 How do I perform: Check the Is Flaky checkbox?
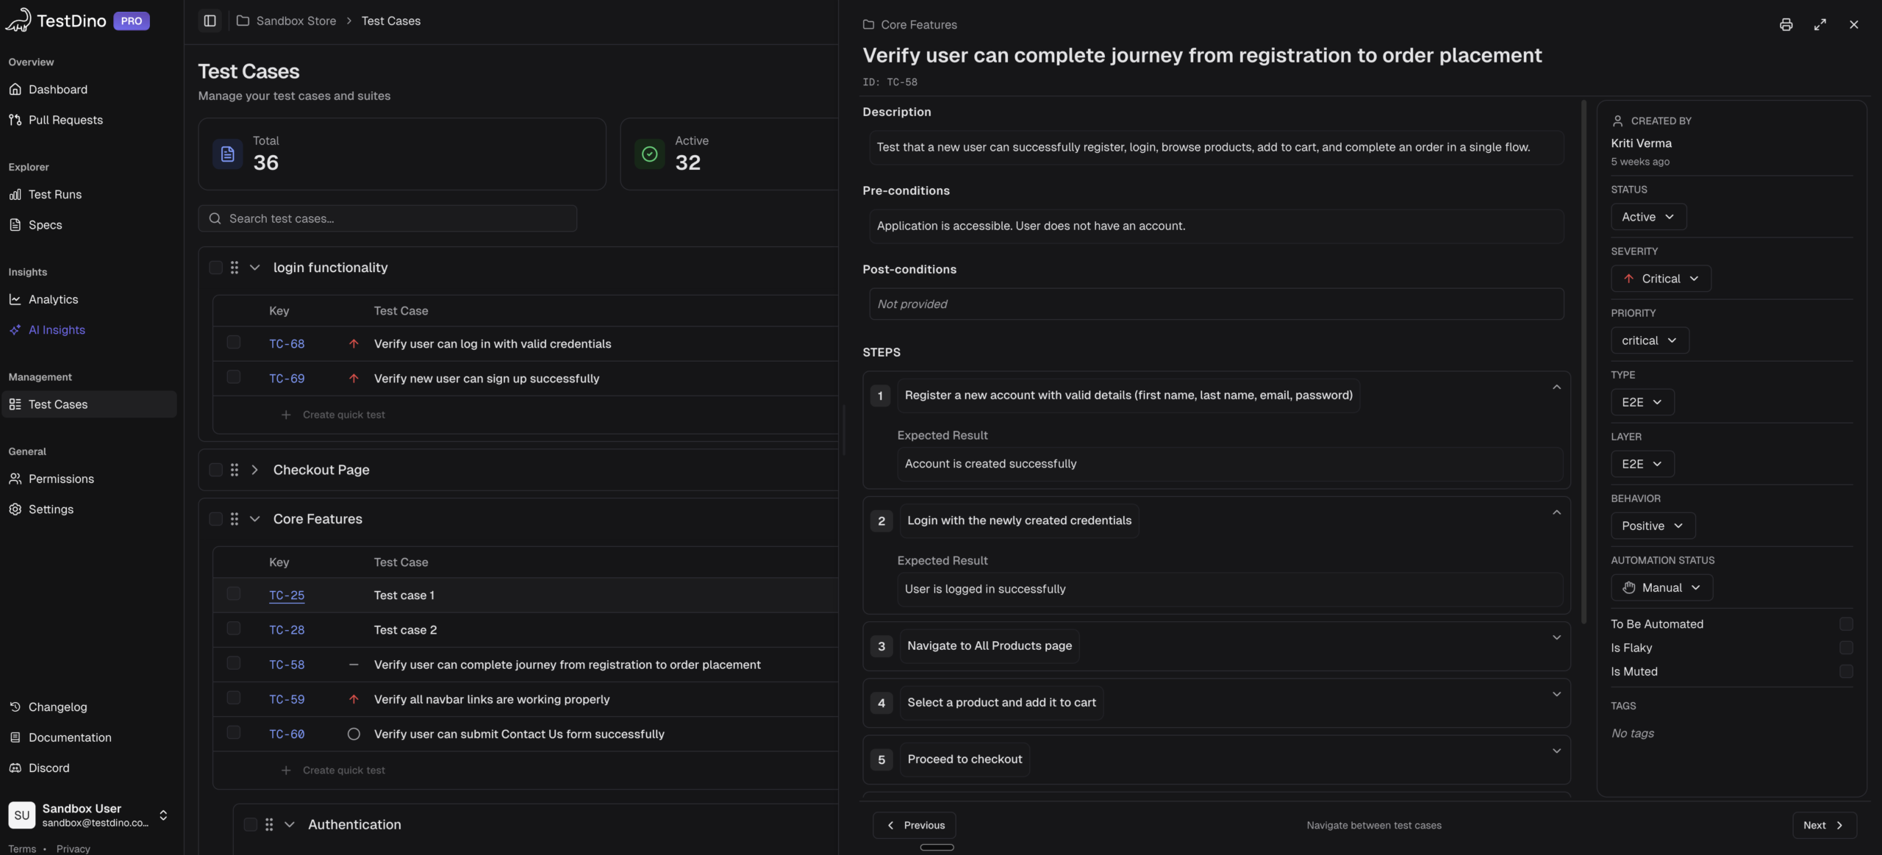click(x=1845, y=648)
